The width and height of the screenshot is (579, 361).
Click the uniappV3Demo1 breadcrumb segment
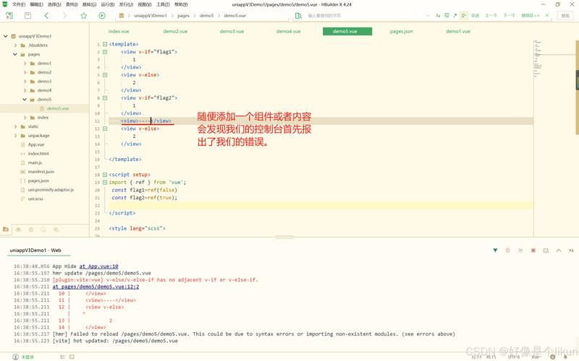(x=151, y=15)
